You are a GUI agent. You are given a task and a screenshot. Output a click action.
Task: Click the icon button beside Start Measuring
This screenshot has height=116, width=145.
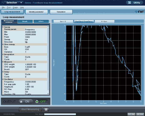pyautogui.click(x=46, y=109)
